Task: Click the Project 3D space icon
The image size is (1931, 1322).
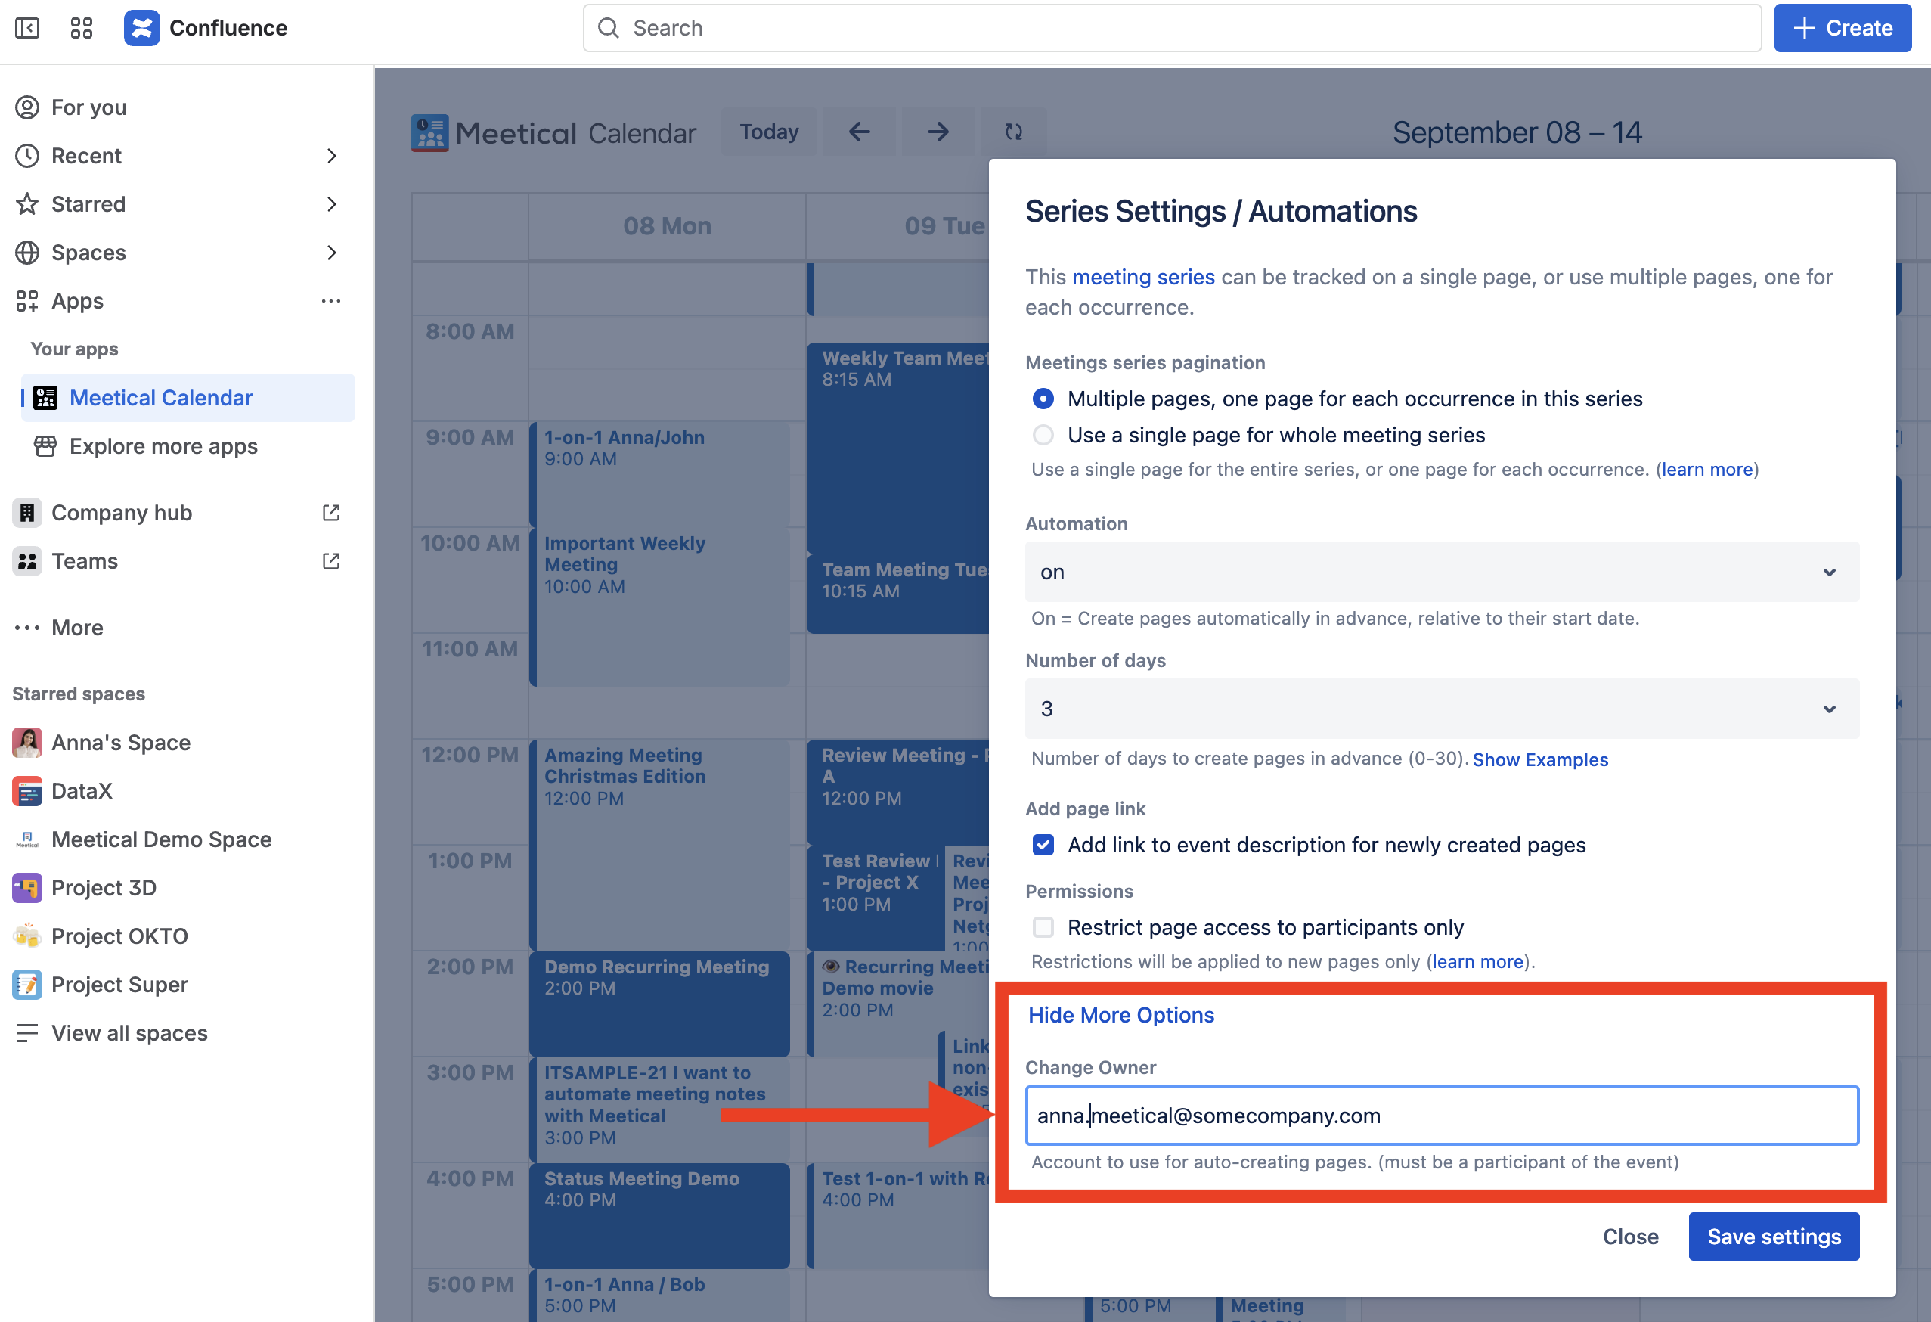Action: click(x=26, y=887)
